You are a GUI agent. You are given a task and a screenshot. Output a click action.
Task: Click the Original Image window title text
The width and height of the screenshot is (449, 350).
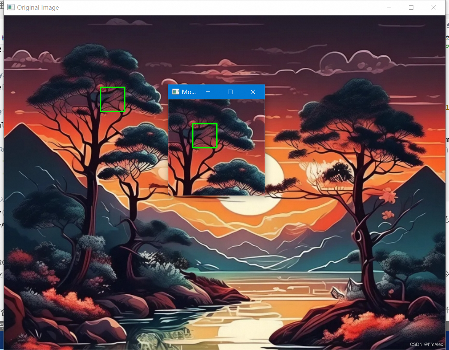[37, 7]
